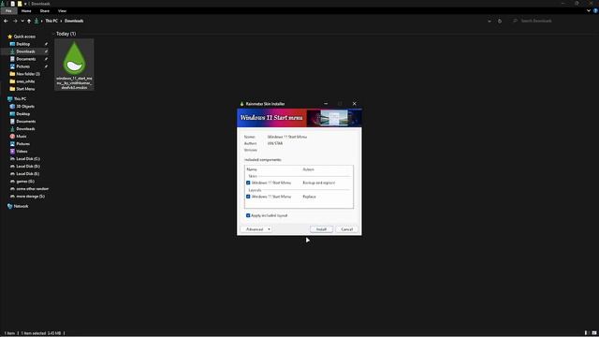Open Documents under Quick access
The width and height of the screenshot is (599, 337).
[x=26, y=59]
